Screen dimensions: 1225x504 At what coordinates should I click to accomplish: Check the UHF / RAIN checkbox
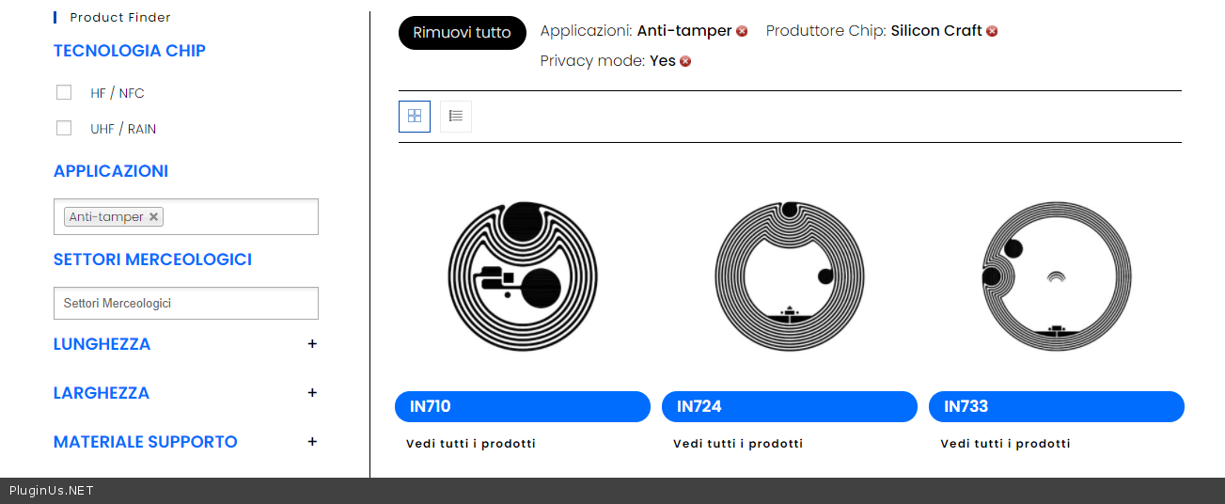coord(64,128)
